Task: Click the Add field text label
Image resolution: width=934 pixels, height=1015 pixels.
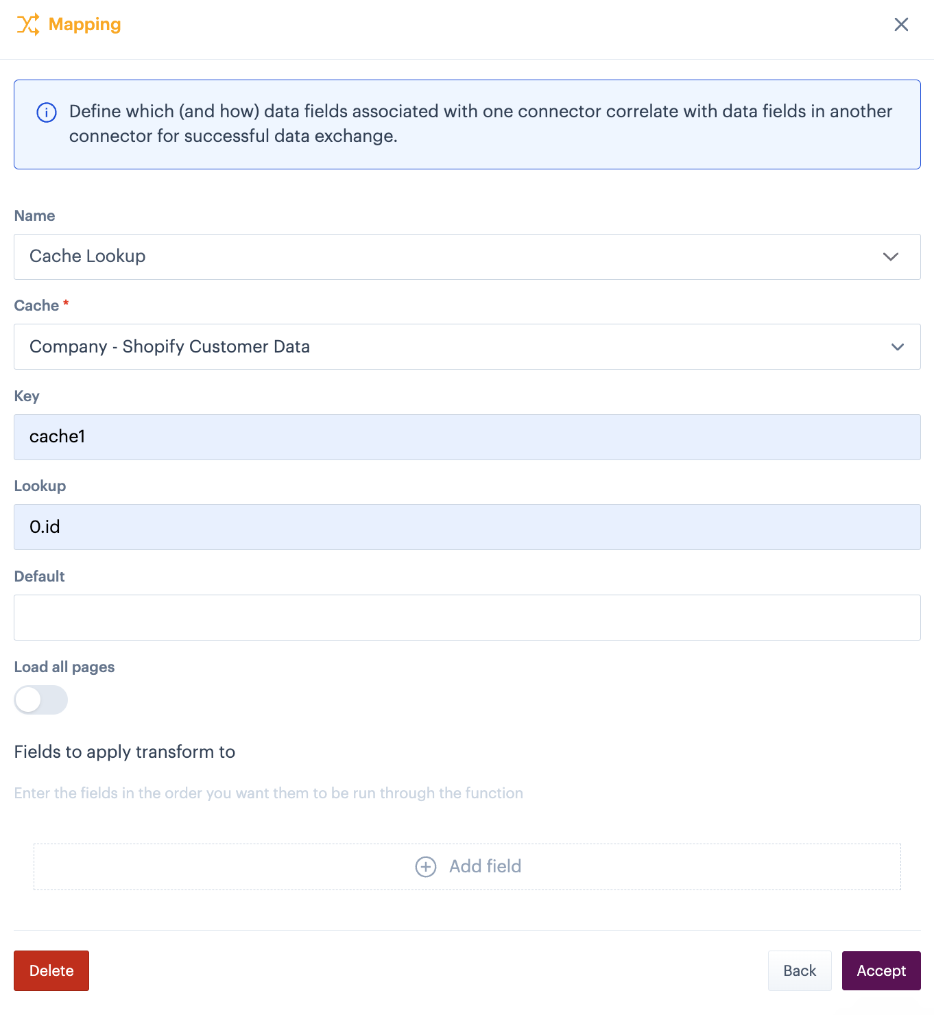Action: tap(485, 867)
